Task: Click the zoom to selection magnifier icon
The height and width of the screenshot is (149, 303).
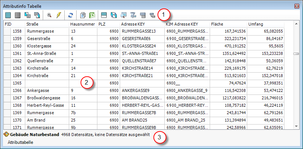Action: [49, 15]
